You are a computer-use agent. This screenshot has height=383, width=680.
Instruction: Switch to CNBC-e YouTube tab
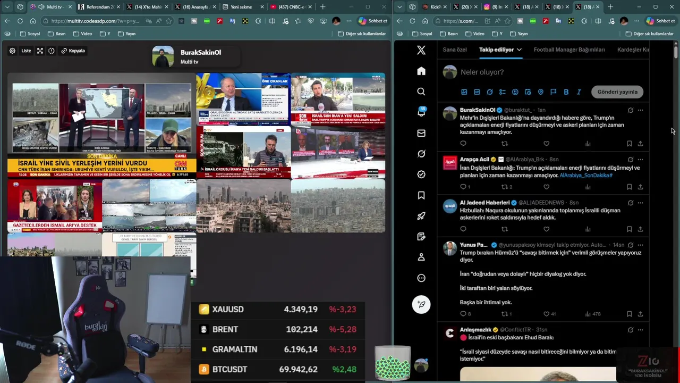coord(291,7)
